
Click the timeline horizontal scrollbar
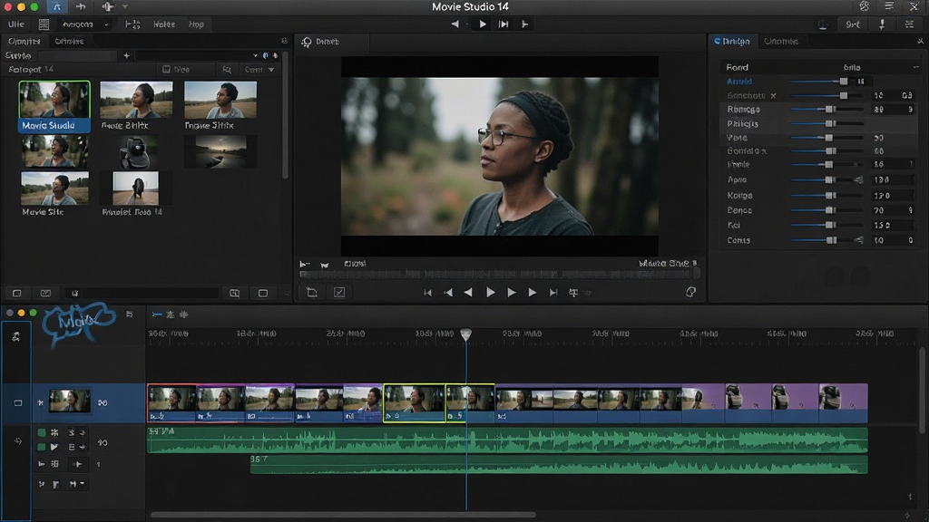coord(343,515)
